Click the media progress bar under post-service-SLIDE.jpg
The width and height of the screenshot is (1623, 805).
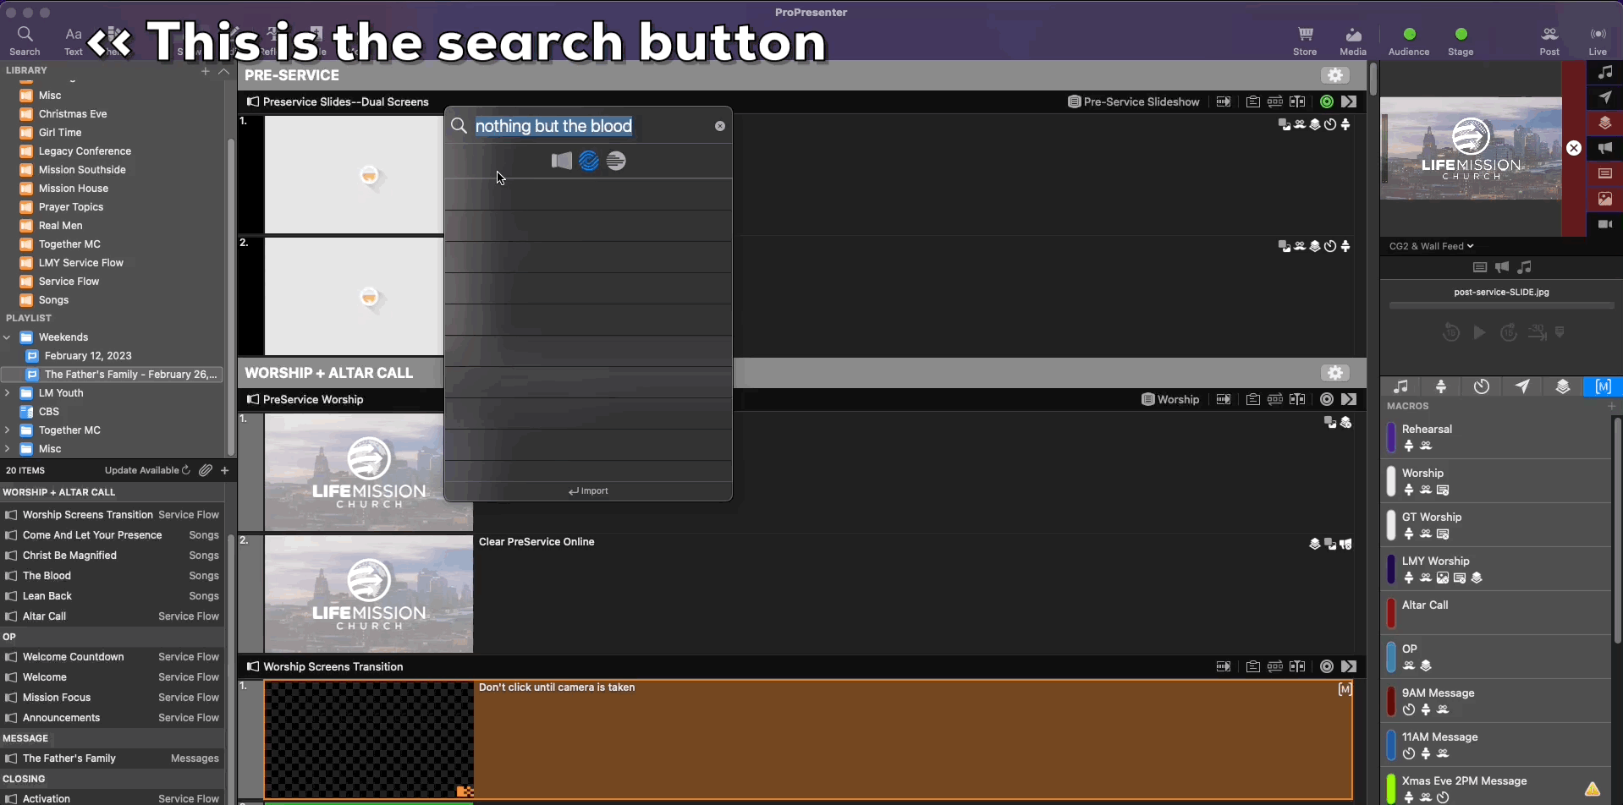[1501, 306]
